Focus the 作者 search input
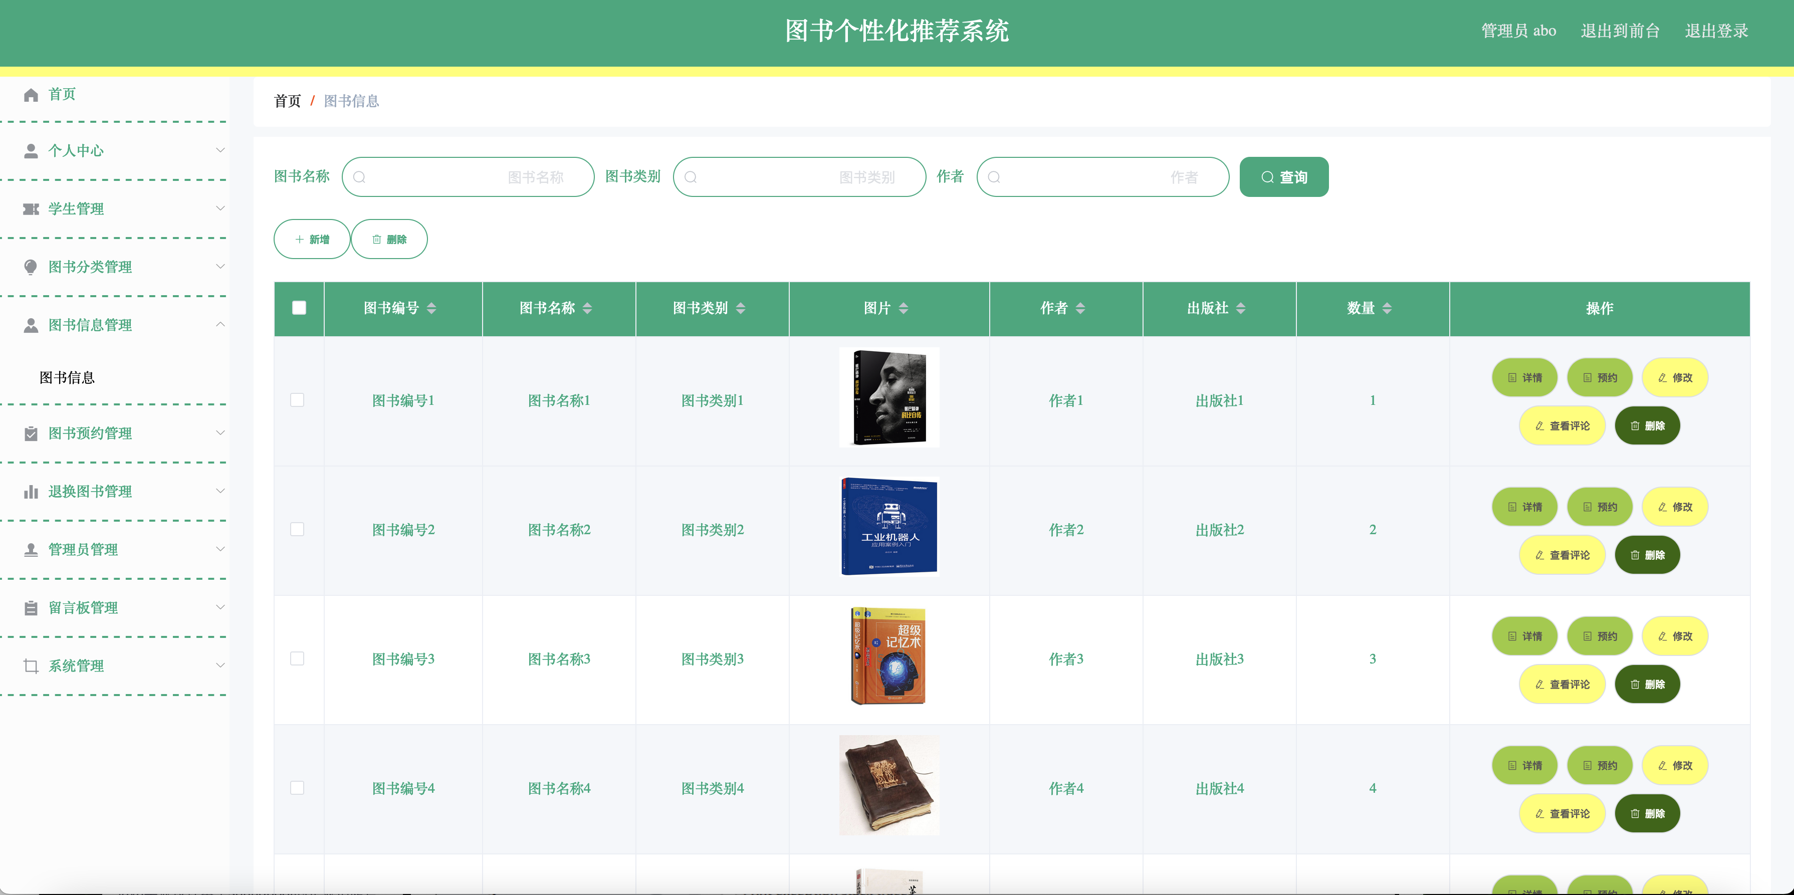1794x895 pixels. [x=1103, y=177]
